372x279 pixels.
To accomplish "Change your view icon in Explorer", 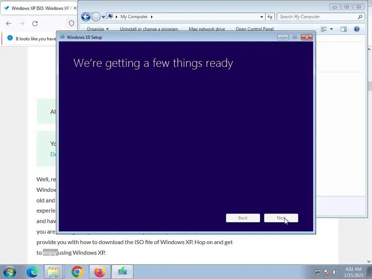I will pos(324,29).
